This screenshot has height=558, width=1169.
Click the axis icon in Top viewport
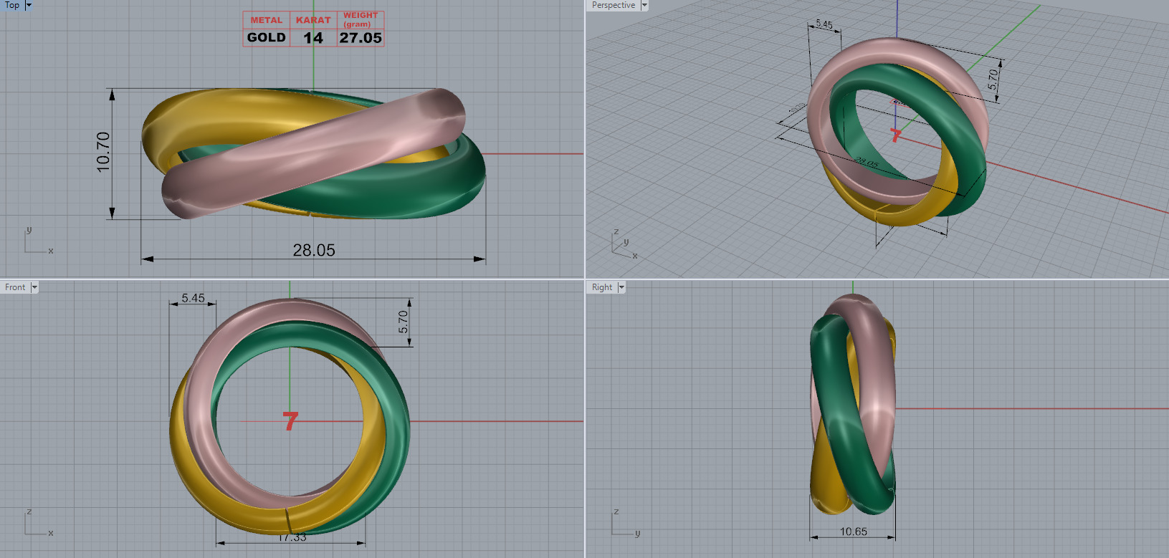click(39, 241)
